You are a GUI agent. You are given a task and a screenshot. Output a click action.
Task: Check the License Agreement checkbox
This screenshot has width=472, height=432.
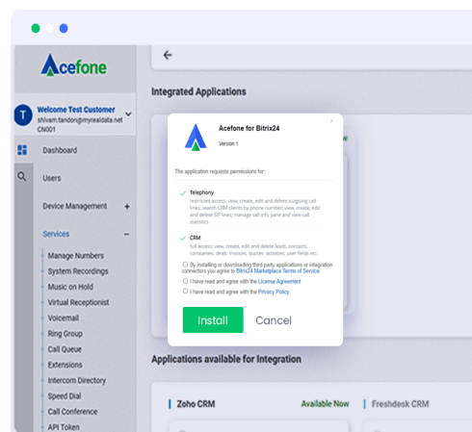coord(185,281)
